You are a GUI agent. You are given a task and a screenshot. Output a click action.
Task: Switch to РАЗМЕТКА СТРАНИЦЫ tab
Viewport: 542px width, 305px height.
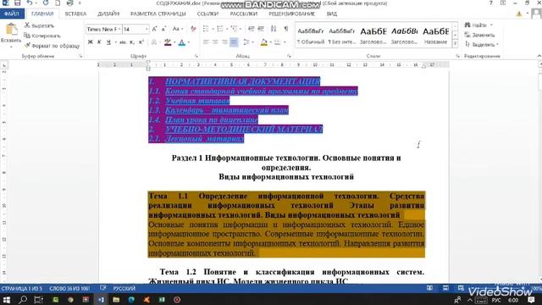[x=158, y=14]
